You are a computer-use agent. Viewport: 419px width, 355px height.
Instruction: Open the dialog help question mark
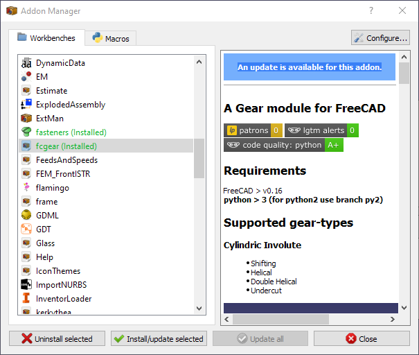point(371,10)
